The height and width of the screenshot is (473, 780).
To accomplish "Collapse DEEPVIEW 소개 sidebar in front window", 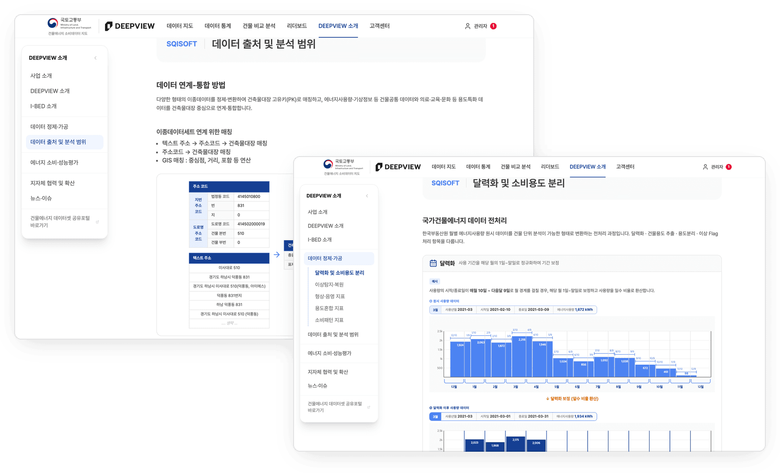I will [367, 196].
